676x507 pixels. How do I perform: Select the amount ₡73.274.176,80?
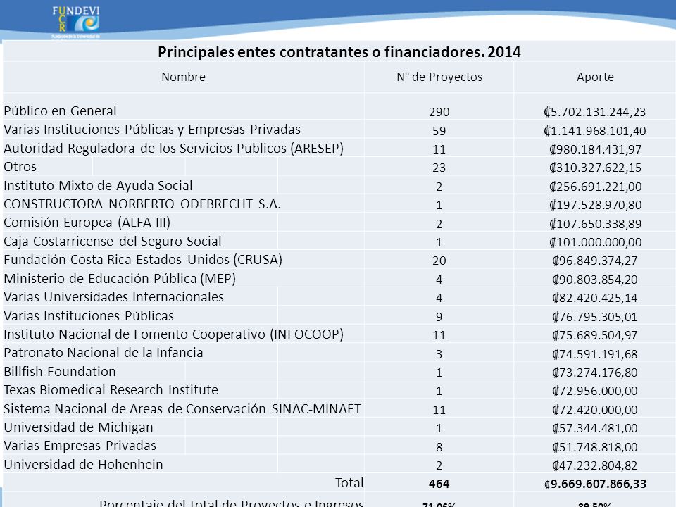[595, 373]
